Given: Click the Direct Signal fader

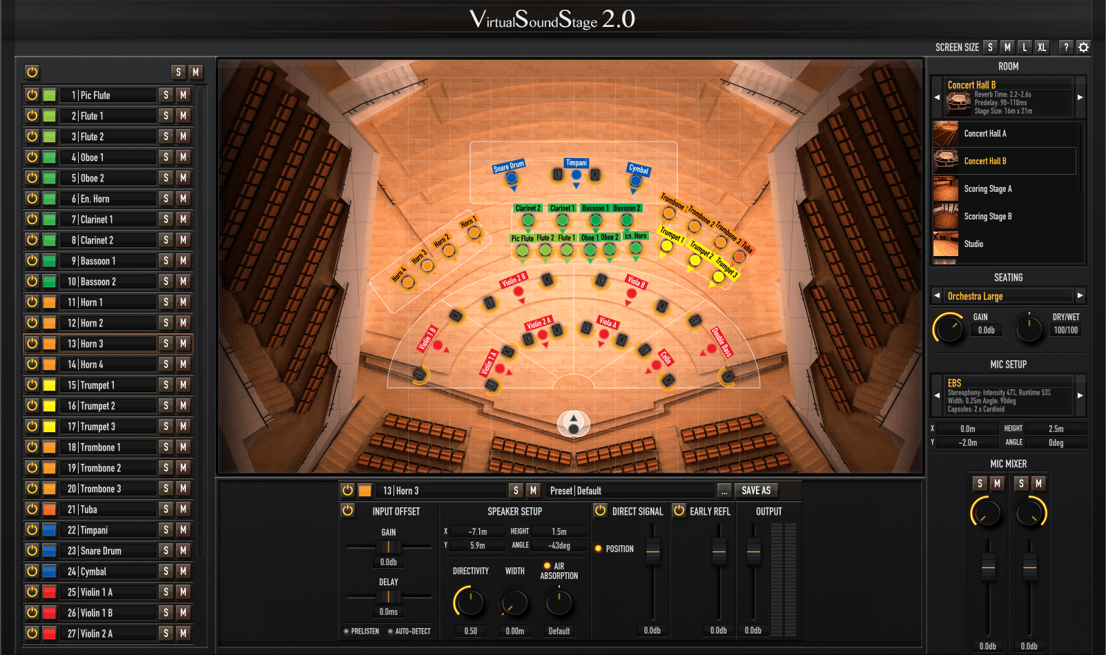Looking at the screenshot, I should pos(652,550).
